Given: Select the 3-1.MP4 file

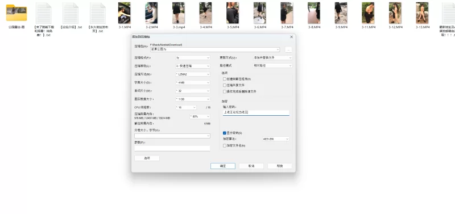Looking at the screenshot, I should pos(124,13).
